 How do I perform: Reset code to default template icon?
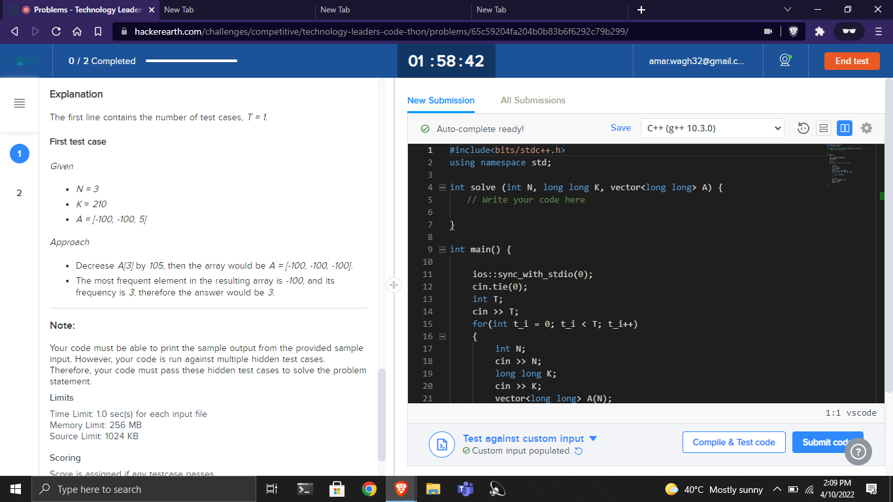tap(803, 128)
